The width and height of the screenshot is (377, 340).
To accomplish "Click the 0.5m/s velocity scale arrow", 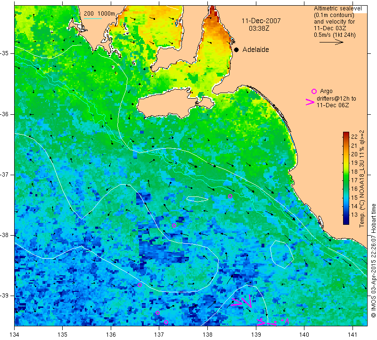I will pos(331,42).
